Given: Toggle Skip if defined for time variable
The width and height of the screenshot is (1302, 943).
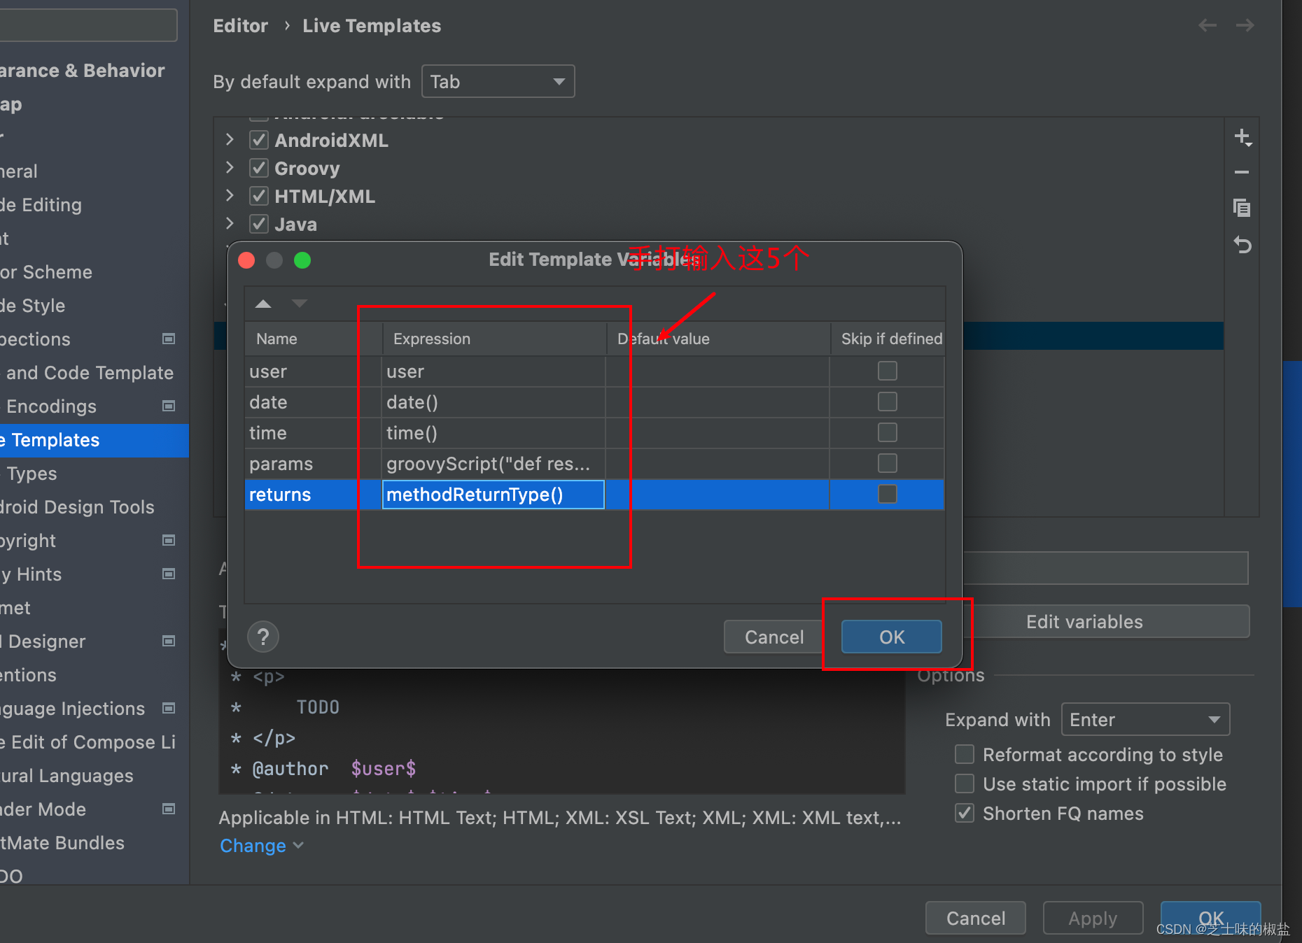Looking at the screenshot, I should pyautogui.click(x=888, y=432).
